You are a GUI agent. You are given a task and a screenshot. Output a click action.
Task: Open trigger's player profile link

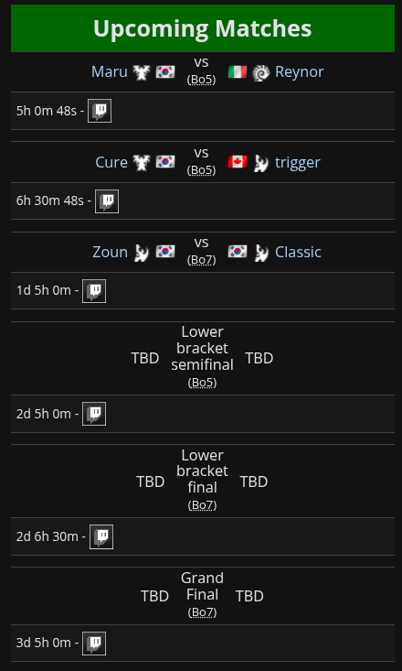(x=298, y=163)
